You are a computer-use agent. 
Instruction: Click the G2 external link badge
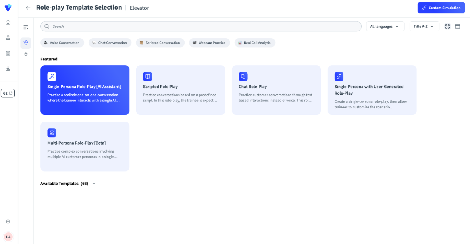8,93
